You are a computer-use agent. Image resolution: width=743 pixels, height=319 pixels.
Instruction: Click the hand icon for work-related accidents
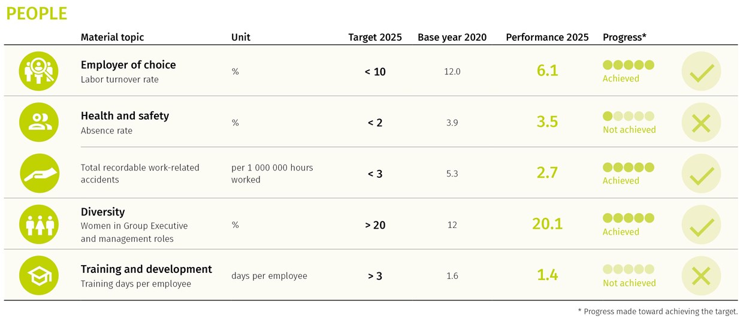pos(39,174)
